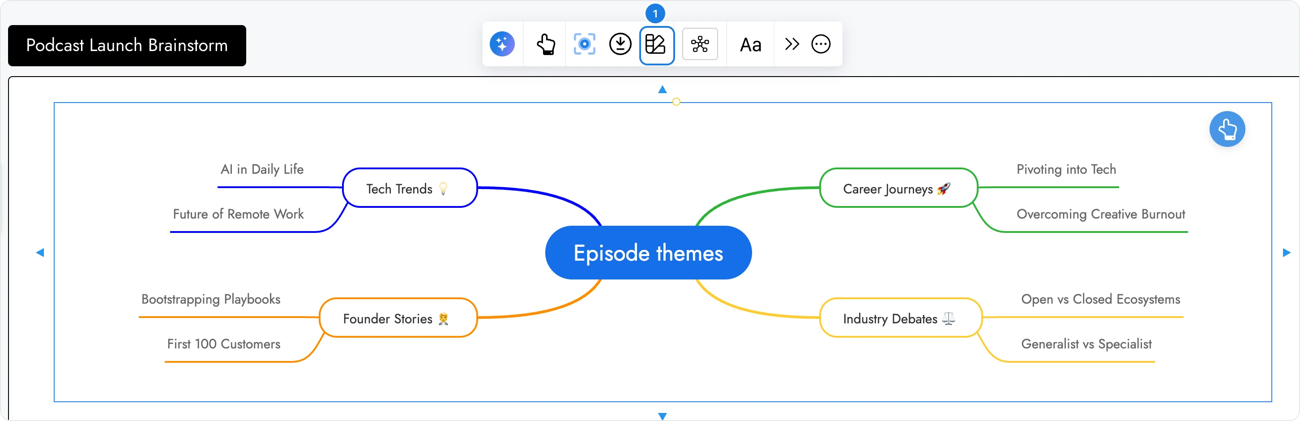Click the Bootstrapping Playbooks topic
Image resolution: width=1300 pixels, height=421 pixels.
[x=211, y=299]
